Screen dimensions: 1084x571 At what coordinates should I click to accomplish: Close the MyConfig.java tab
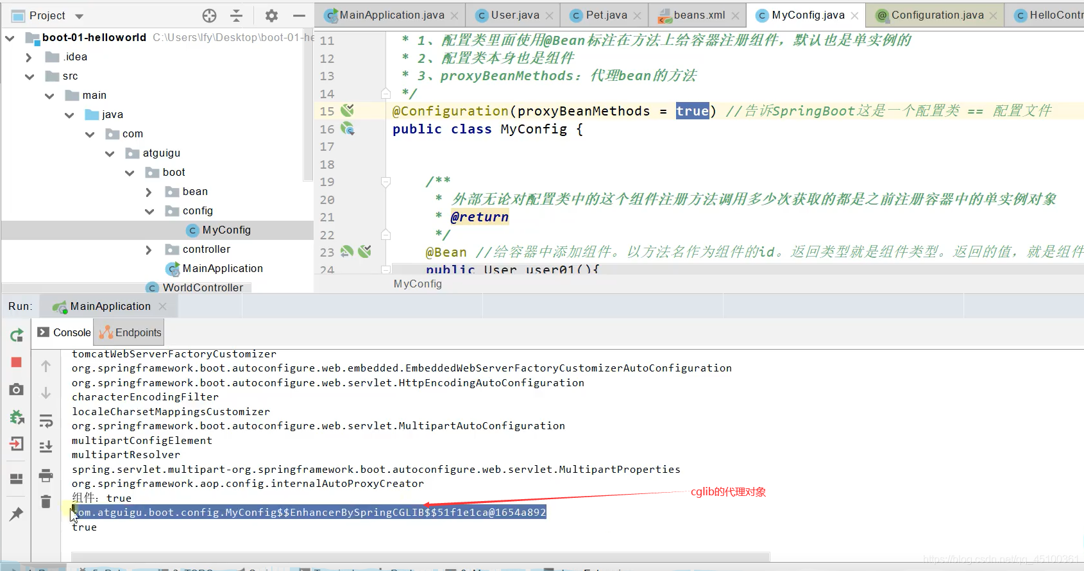click(x=855, y=15)
